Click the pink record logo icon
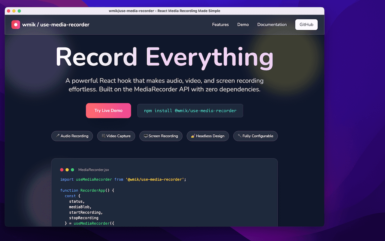 pos(16,25)
